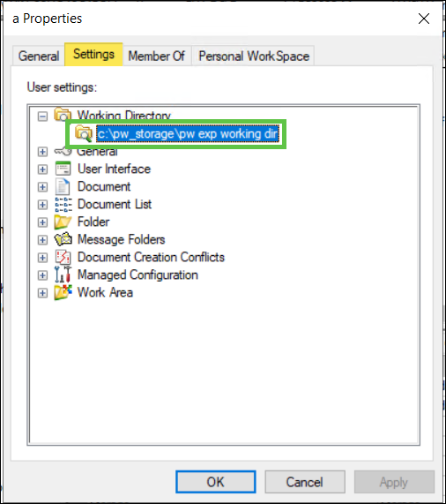Click the Cancel button
This screenshot has height=504, width=446.
pos(305,482)
